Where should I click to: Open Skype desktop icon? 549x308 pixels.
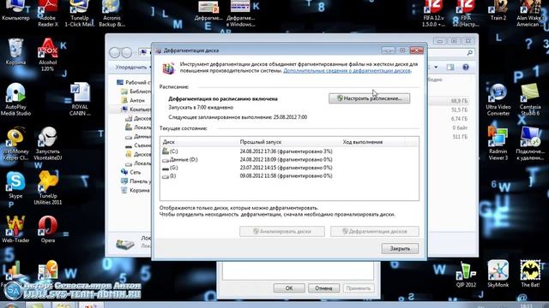pyautogui.click(x=15, y=185)
